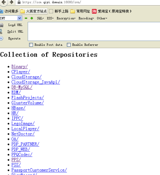This screenshot has width=160, height=175.
Task: Open the Binary/ repository link
Action: 20,66
